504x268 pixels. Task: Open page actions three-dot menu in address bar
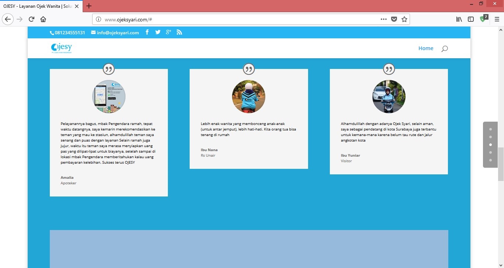384,19
